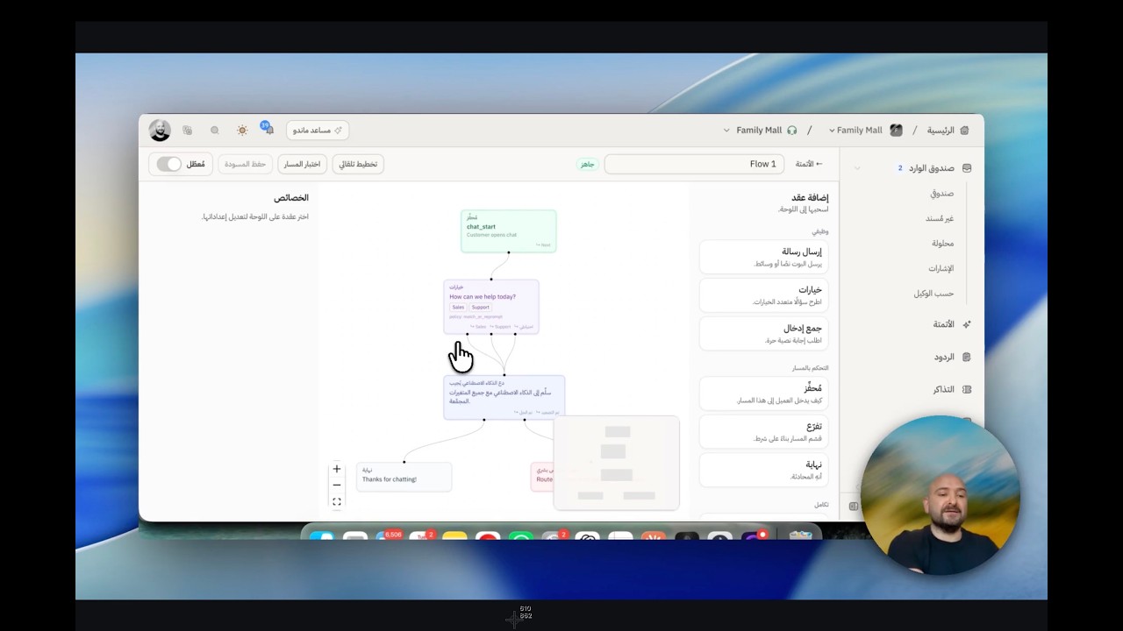Open search with the magnifier icon

[214, 131]
